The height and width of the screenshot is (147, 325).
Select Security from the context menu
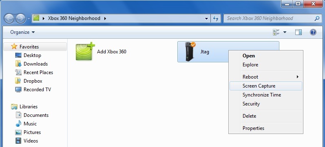[266, 104]
